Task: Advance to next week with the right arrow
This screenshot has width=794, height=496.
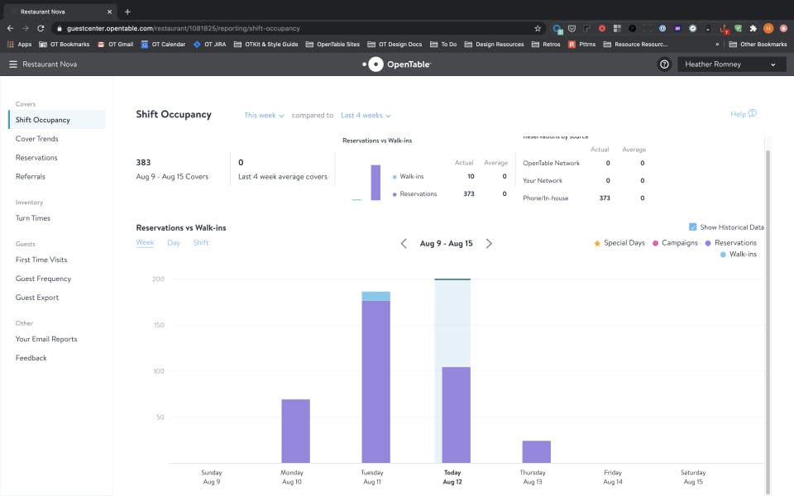Action: click(489, 243)
